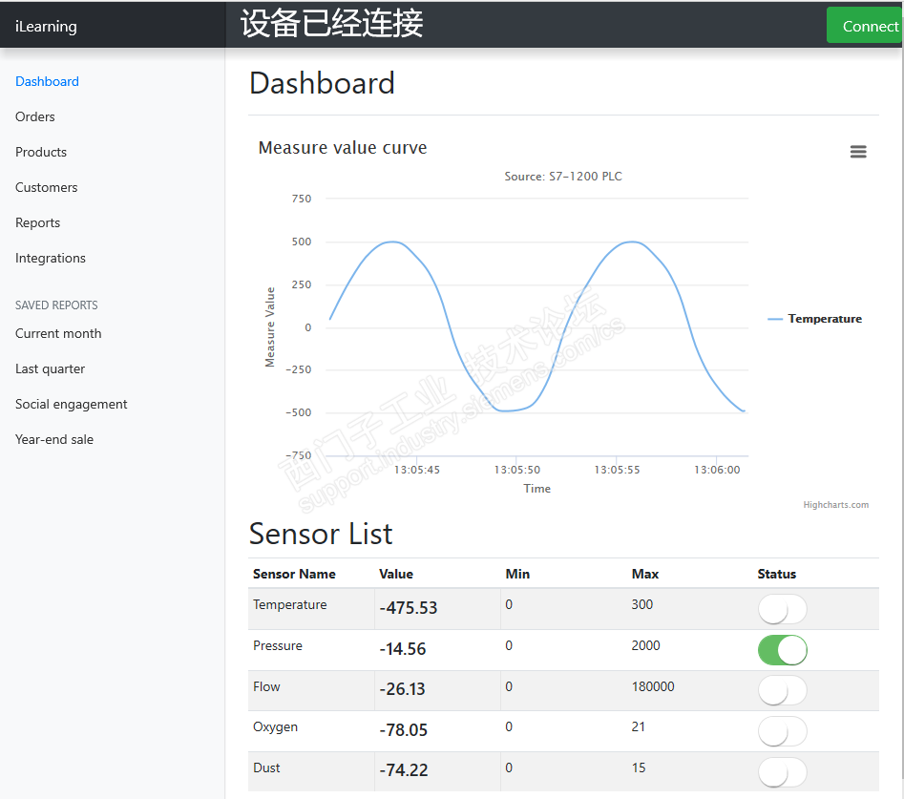Click the Pressure sensor name cell
This screenshot has height=799, width=904.
(x=278, y=645)
